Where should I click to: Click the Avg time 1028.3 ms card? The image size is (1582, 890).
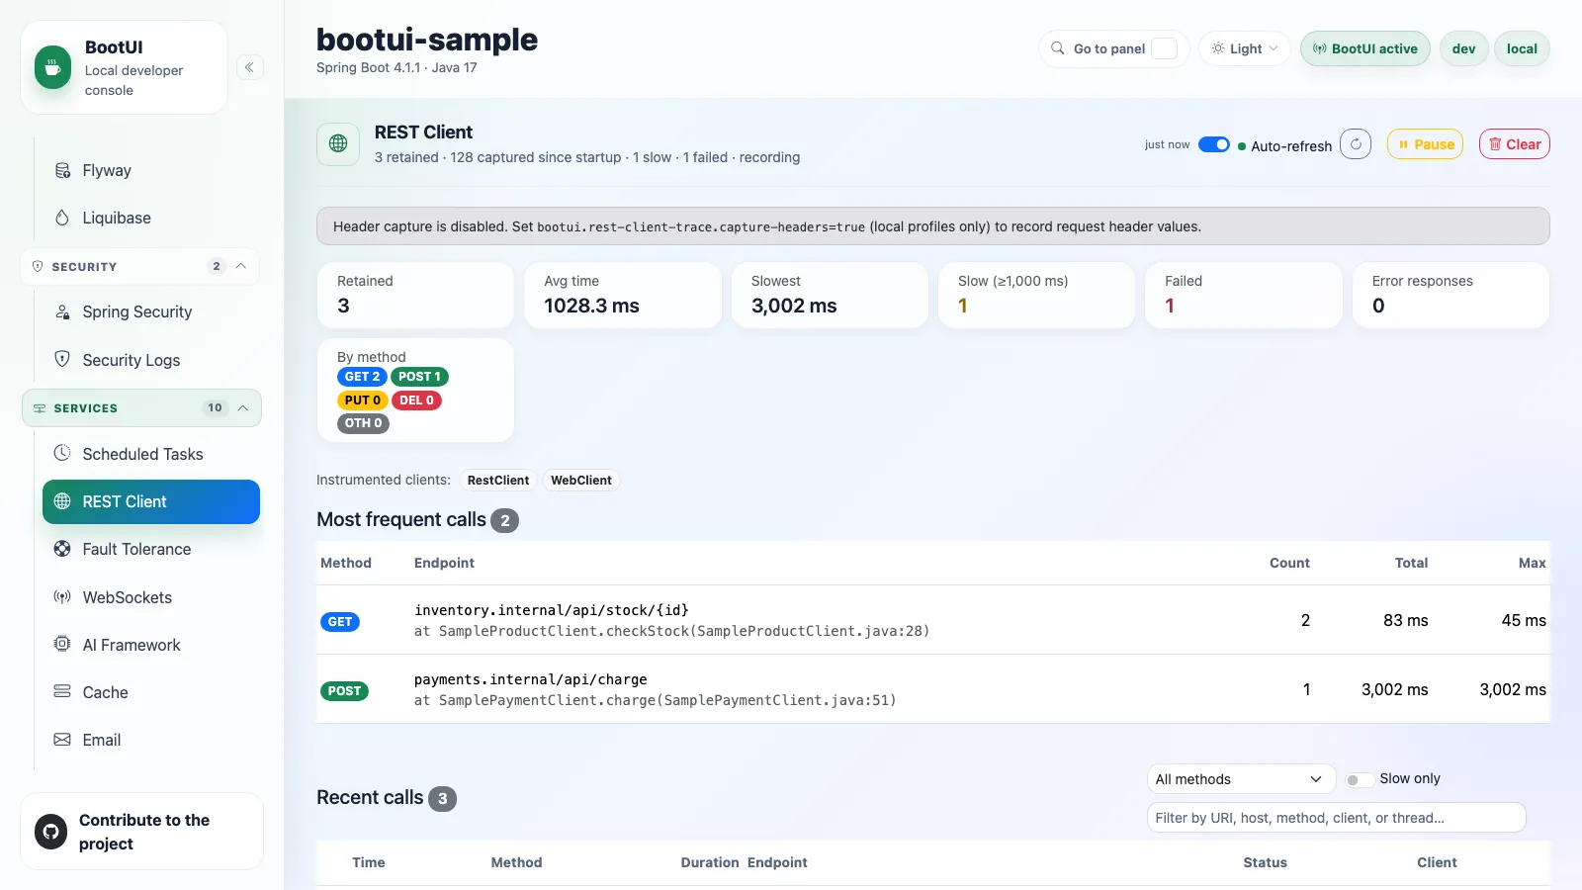click(622, 295)
